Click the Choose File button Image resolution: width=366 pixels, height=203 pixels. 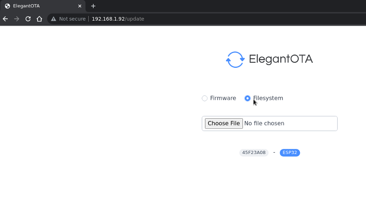click(224, 123)
